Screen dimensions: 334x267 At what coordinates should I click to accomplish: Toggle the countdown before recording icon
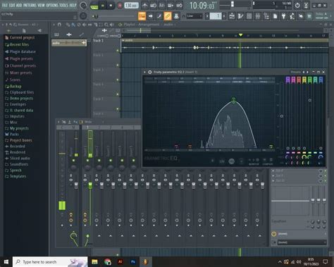coord(162,5)
